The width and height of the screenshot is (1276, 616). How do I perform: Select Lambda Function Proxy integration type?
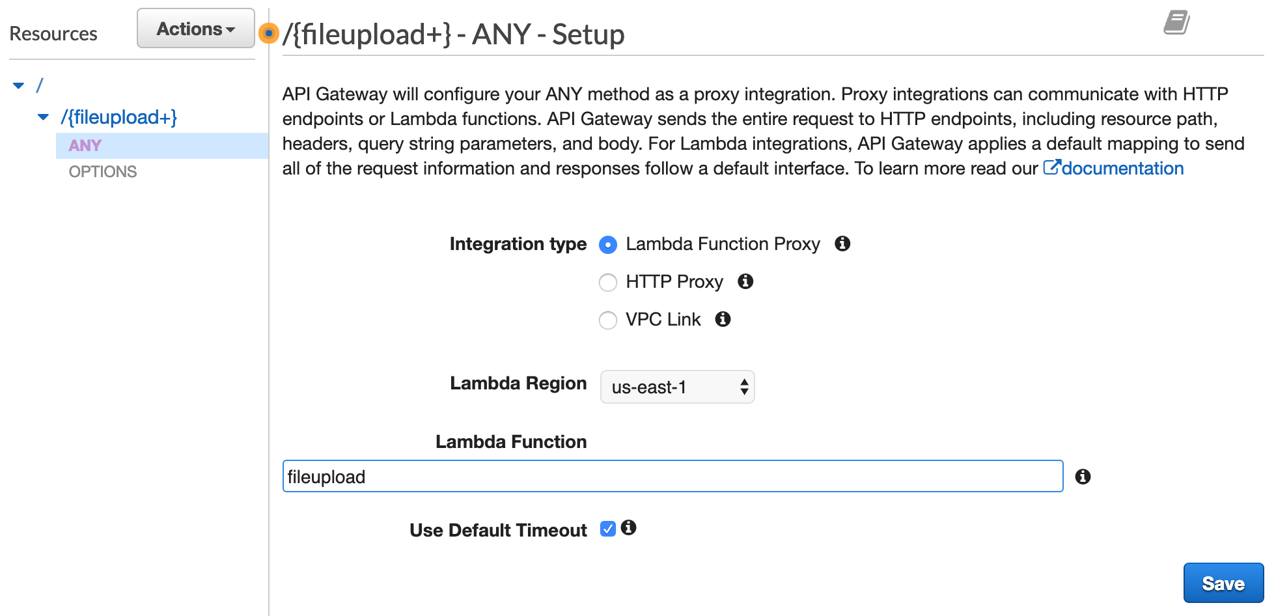[608, 245]
